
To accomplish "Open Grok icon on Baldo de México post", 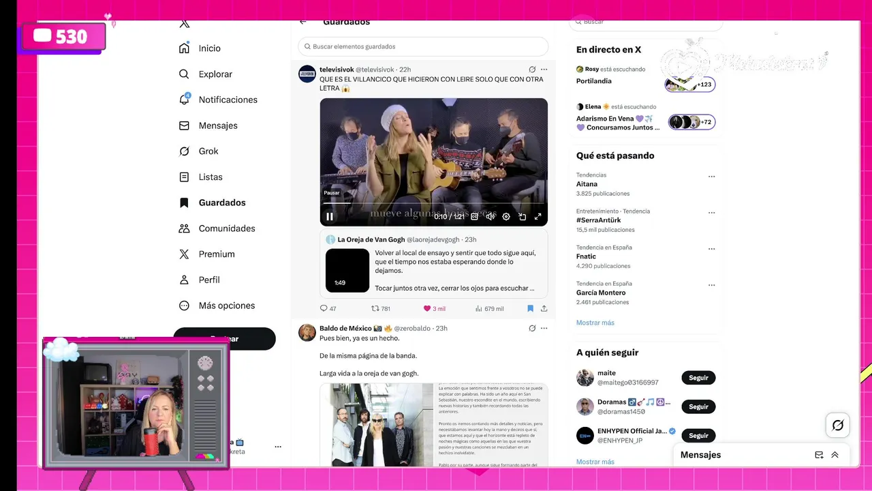I will coord(532,328).
